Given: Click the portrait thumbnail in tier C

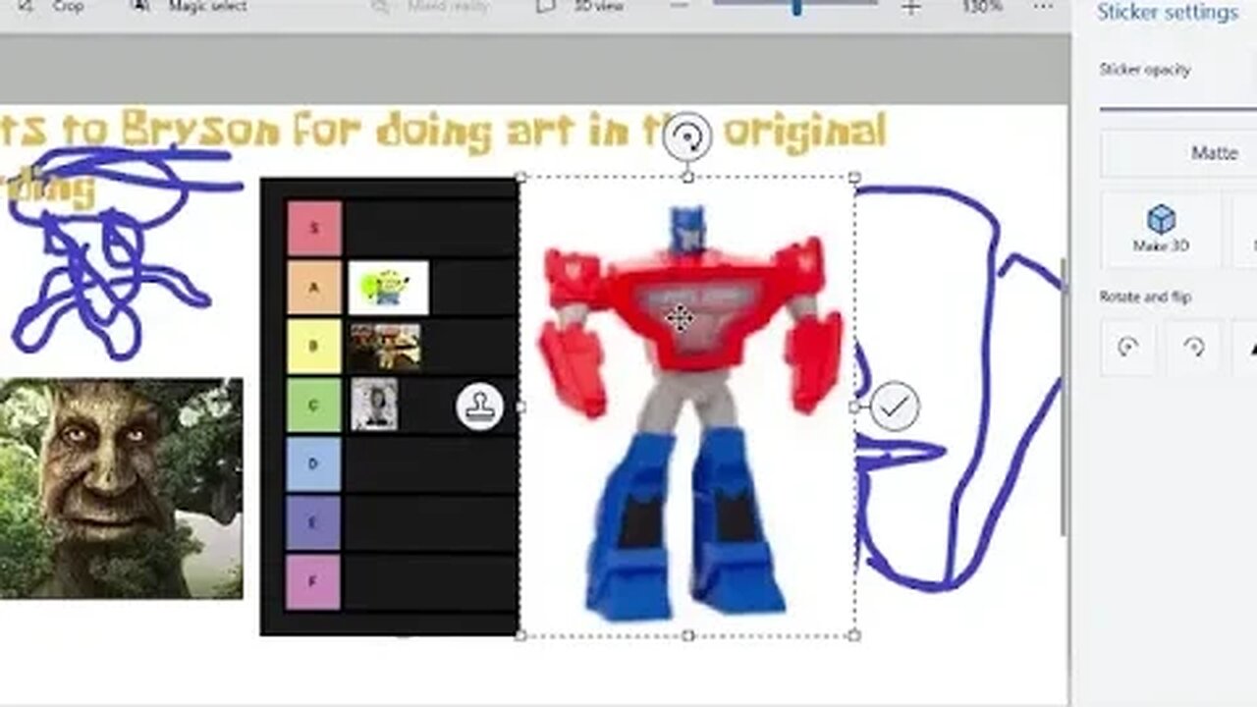Looking at the screenshot, I should [x=374, y=405].
